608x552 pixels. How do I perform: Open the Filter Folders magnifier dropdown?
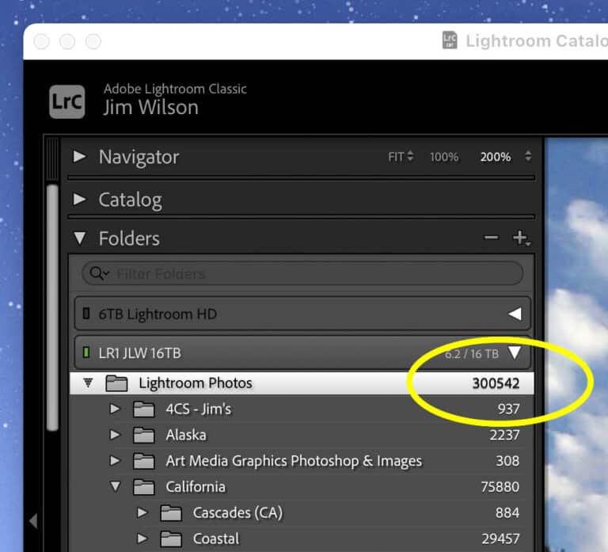click(99, 273)
